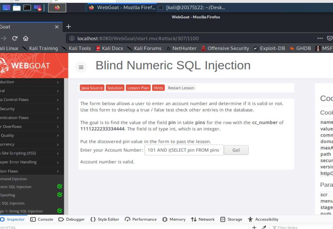Expand the Buffer Overflows menu chevron
Screen dimensions: 333x229
[x=58, y=127]
